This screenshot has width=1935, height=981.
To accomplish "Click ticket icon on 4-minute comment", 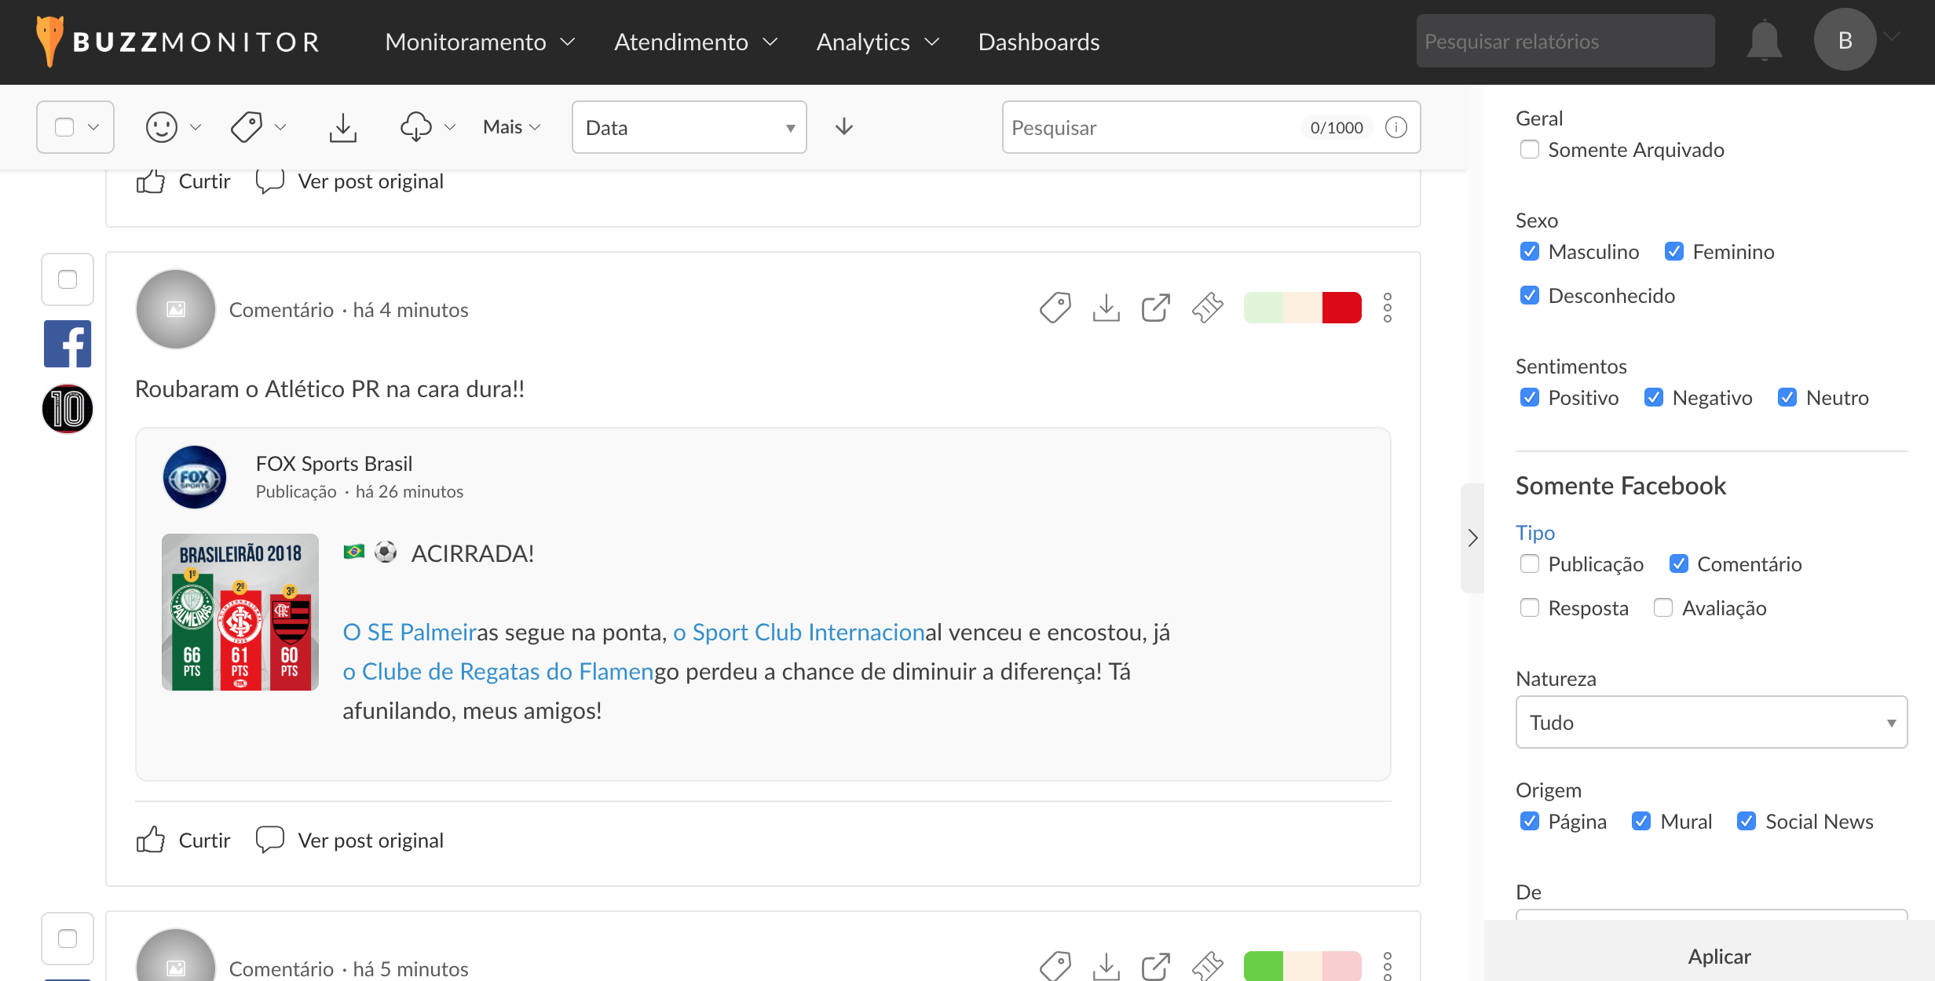I will point(1207,308).
